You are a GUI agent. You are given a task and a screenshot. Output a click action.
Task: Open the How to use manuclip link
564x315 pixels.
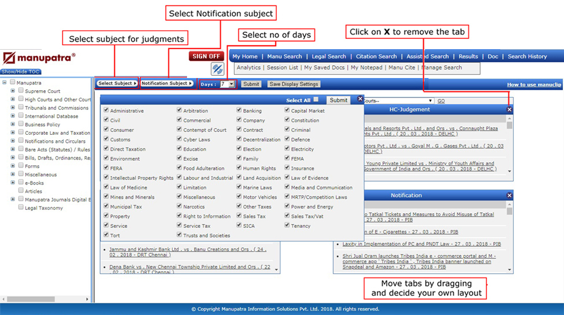(x=534, y=85)
